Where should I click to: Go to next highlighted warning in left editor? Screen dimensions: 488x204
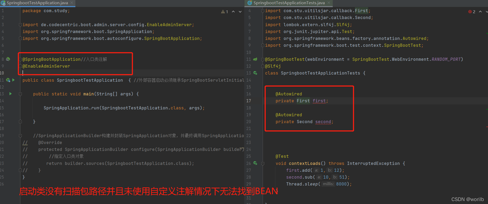pos(240,12)
